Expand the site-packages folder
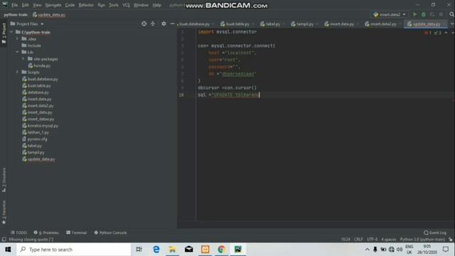 tap(23, 59)
